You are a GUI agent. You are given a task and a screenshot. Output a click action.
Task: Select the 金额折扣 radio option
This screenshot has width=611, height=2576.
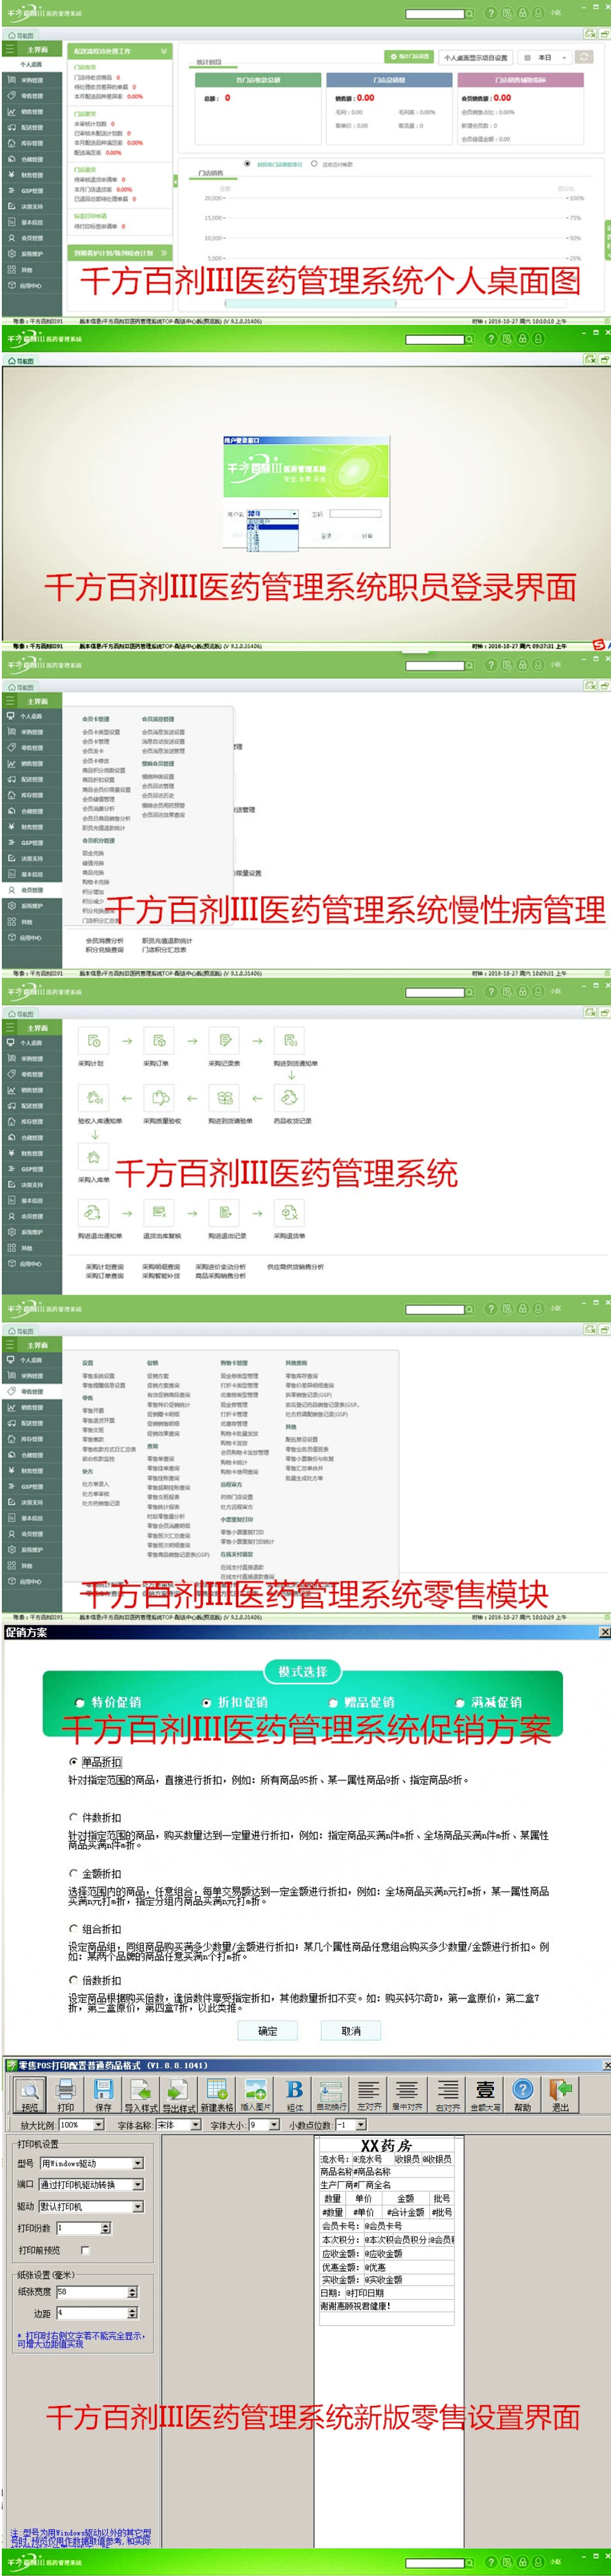pyautogui.click(x=73, y=1874)
